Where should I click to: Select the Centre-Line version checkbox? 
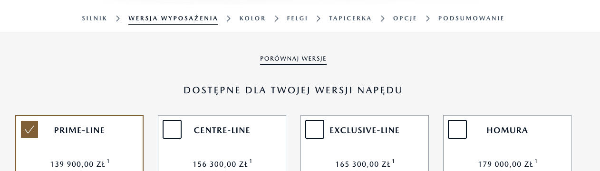(172, 129)
